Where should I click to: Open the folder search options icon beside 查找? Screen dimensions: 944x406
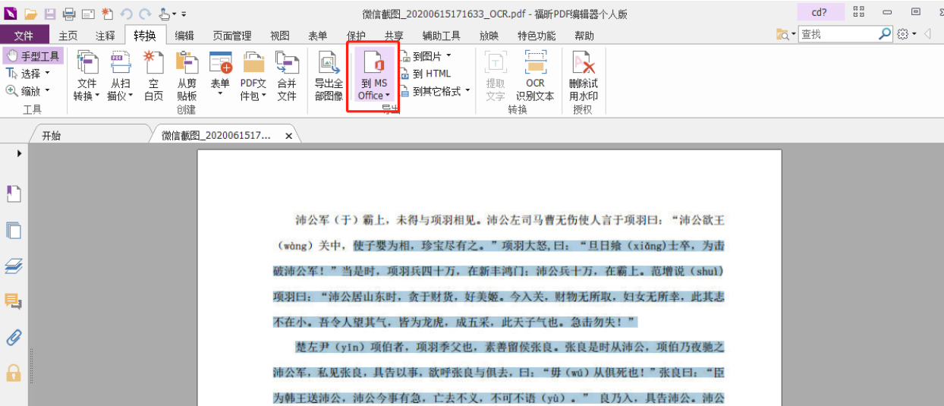[785, 35]
